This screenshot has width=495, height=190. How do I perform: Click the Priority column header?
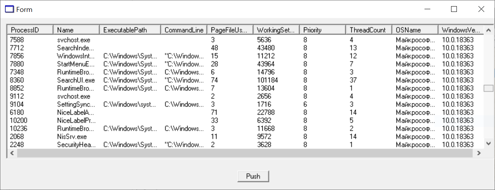click(x=323, y=30)
